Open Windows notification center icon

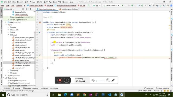coord(169,95)
